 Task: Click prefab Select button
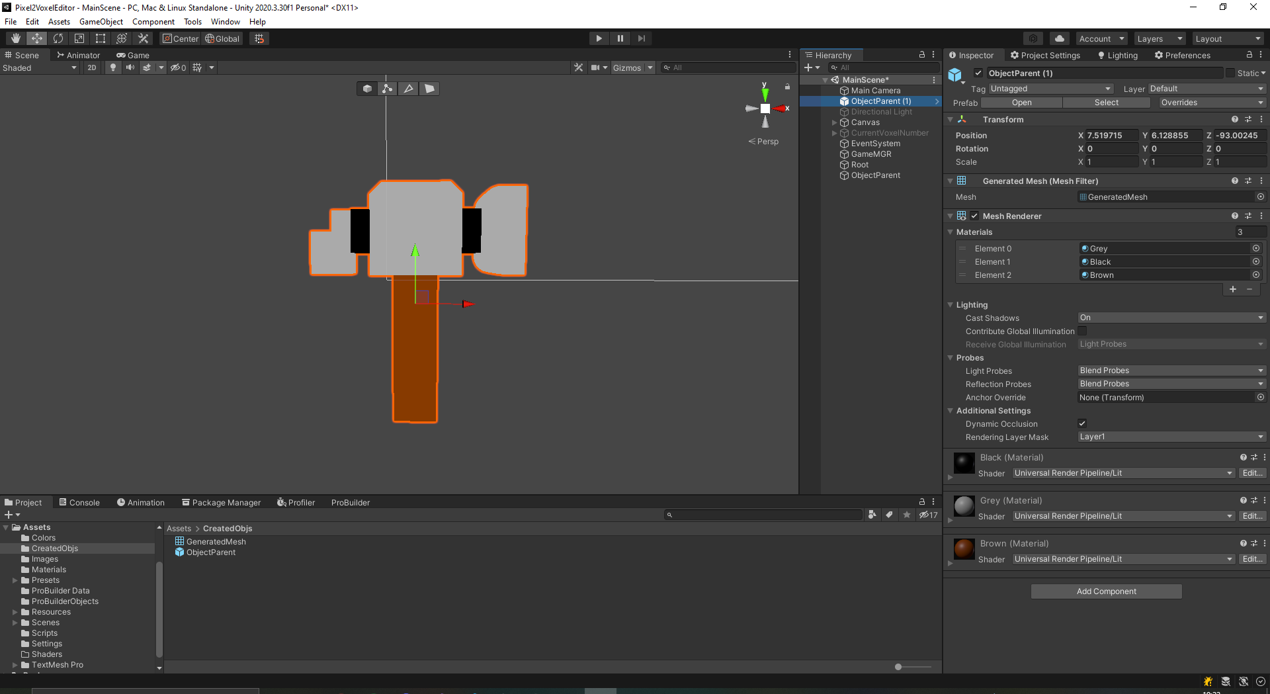[1106, 103]
